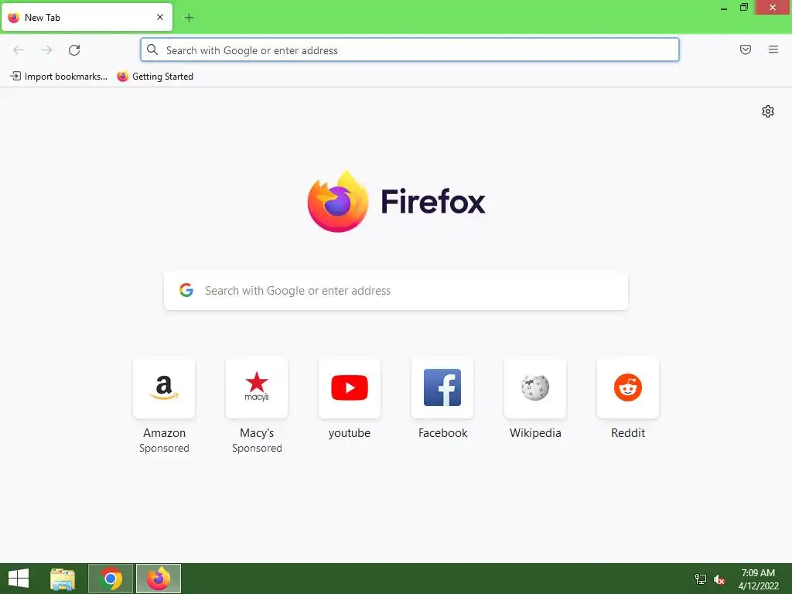792x594 pixels.
Task: Go back with the back arrow
Action: click(19, 50)
